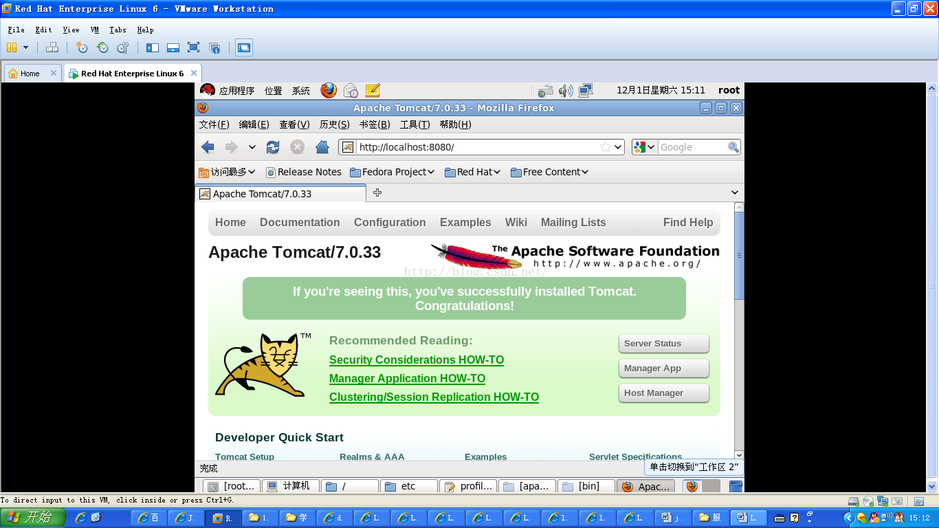Open the list all tabs dropdown arrow
Screen dimensions: 939x528
coord(735,192)
